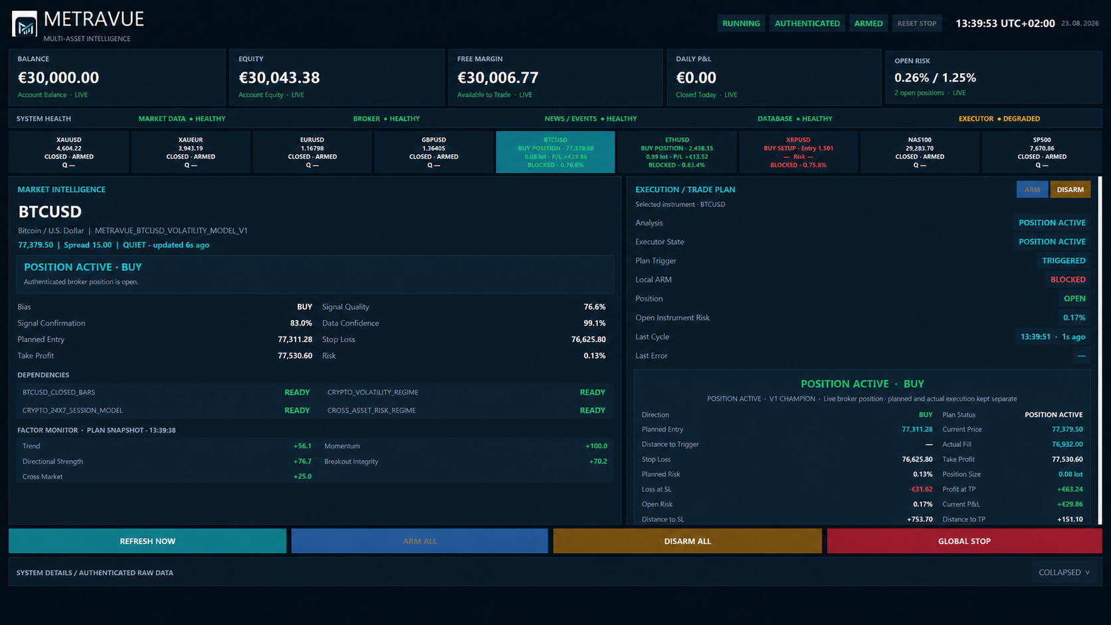Select the ETHUSD instrument tile

[x=677, y=152]
